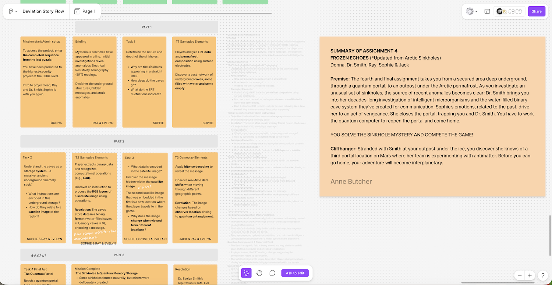This screenshot has width=552, height=285.
Task: Select the Comment tool
Action: pos(272,273)
